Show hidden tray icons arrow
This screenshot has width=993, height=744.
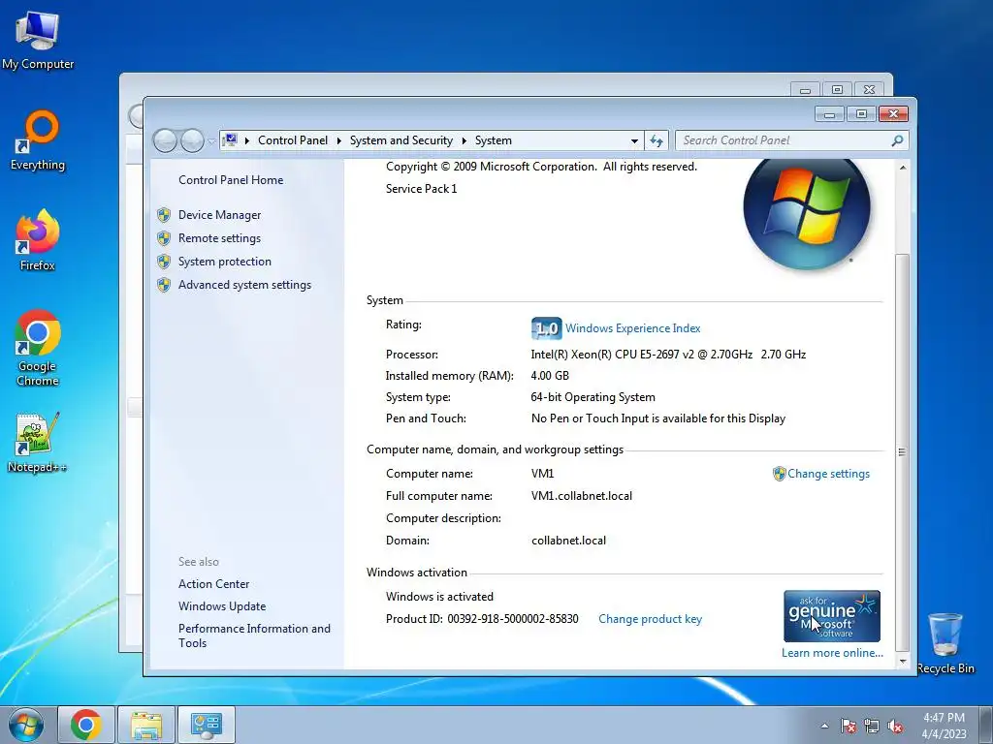click(824, 726)
